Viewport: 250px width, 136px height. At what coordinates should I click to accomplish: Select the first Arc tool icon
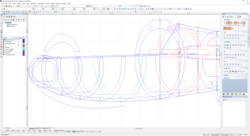pyautogui.click(x=225, y=55)
